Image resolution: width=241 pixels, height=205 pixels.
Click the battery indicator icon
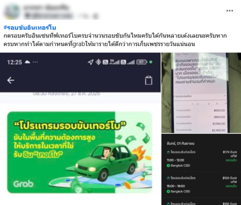pyautogui.click(x=142, y=62)
